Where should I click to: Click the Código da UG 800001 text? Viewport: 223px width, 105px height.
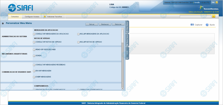coord(119,7)
